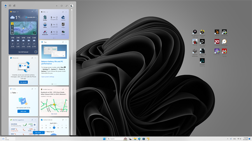
Task: Select first page dot of Tips widget
Action: click(x=52, y=84)
